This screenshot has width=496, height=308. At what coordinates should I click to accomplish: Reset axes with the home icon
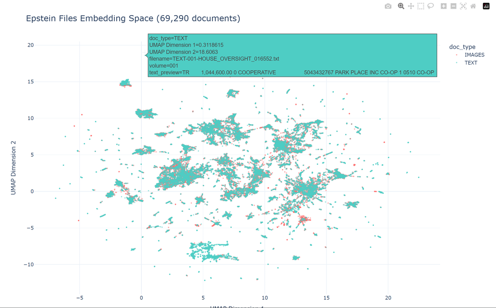pos(473,6)
